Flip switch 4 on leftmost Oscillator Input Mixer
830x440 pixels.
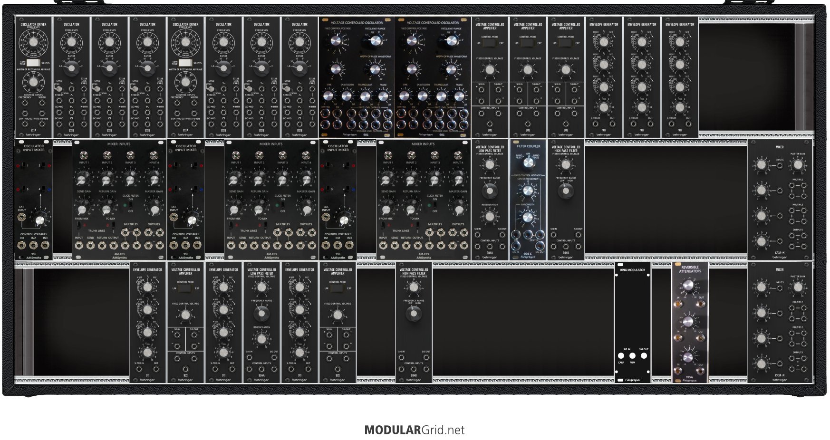coord(42,189)
